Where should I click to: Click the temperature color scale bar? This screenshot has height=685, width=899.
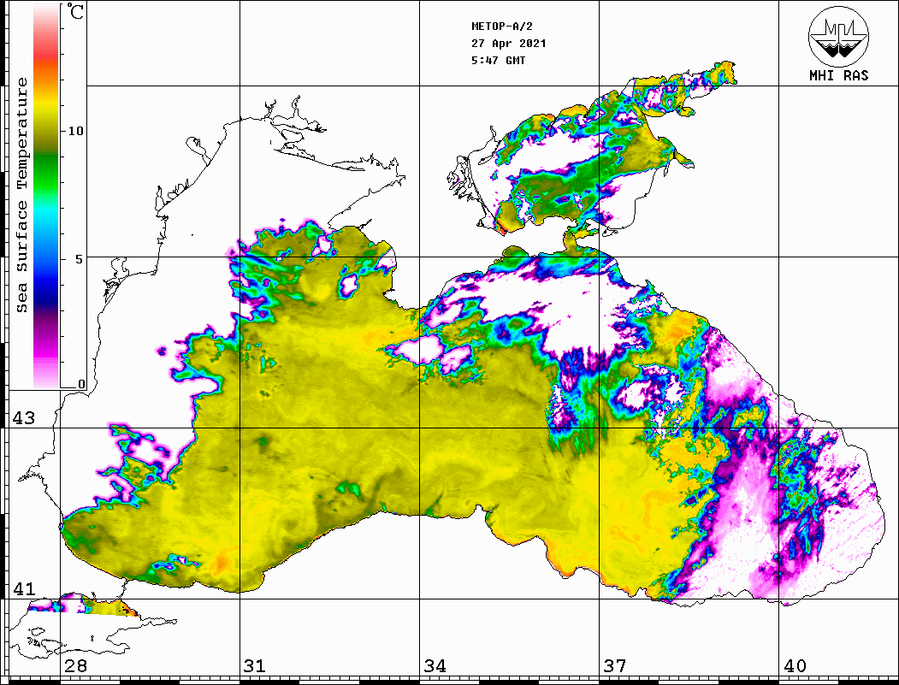pos(46,196)
